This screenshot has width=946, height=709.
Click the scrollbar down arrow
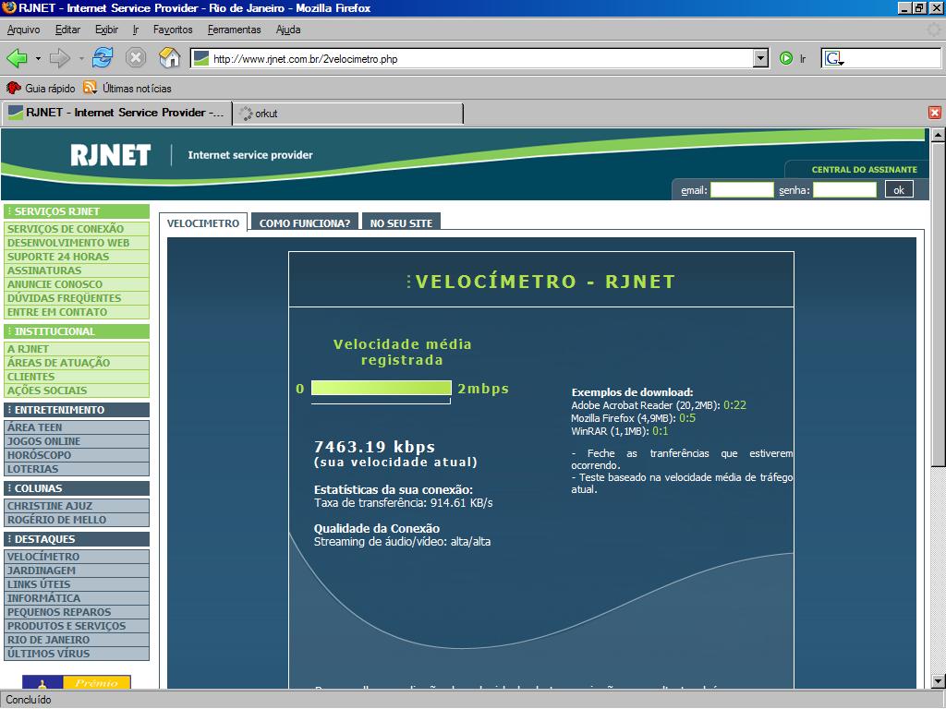938,681
